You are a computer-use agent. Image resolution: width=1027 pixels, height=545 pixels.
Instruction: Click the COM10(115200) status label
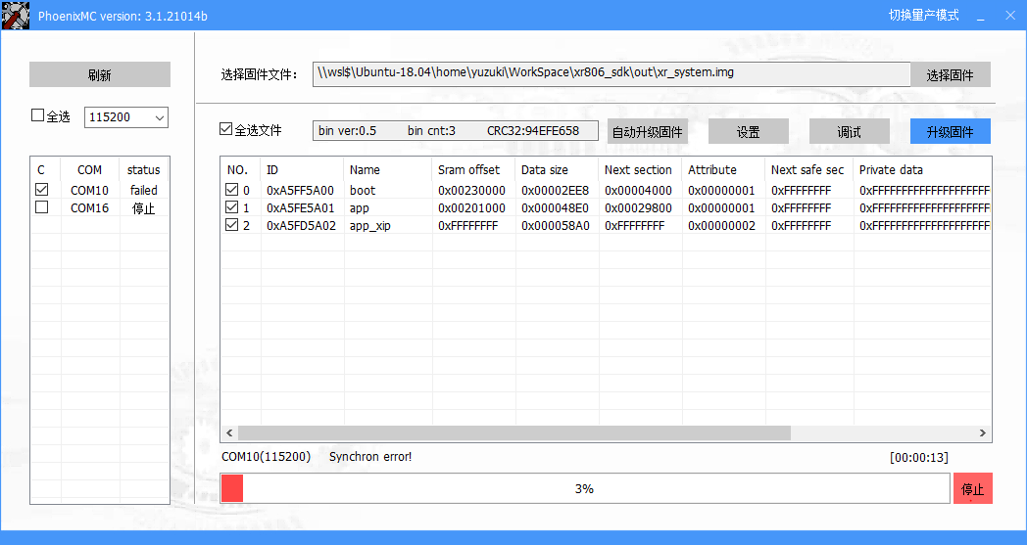click(x=266, y=457)
